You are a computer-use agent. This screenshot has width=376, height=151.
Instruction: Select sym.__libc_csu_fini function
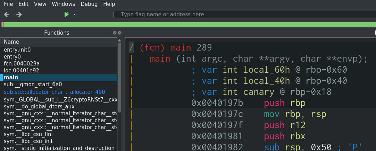click(59, 134)
